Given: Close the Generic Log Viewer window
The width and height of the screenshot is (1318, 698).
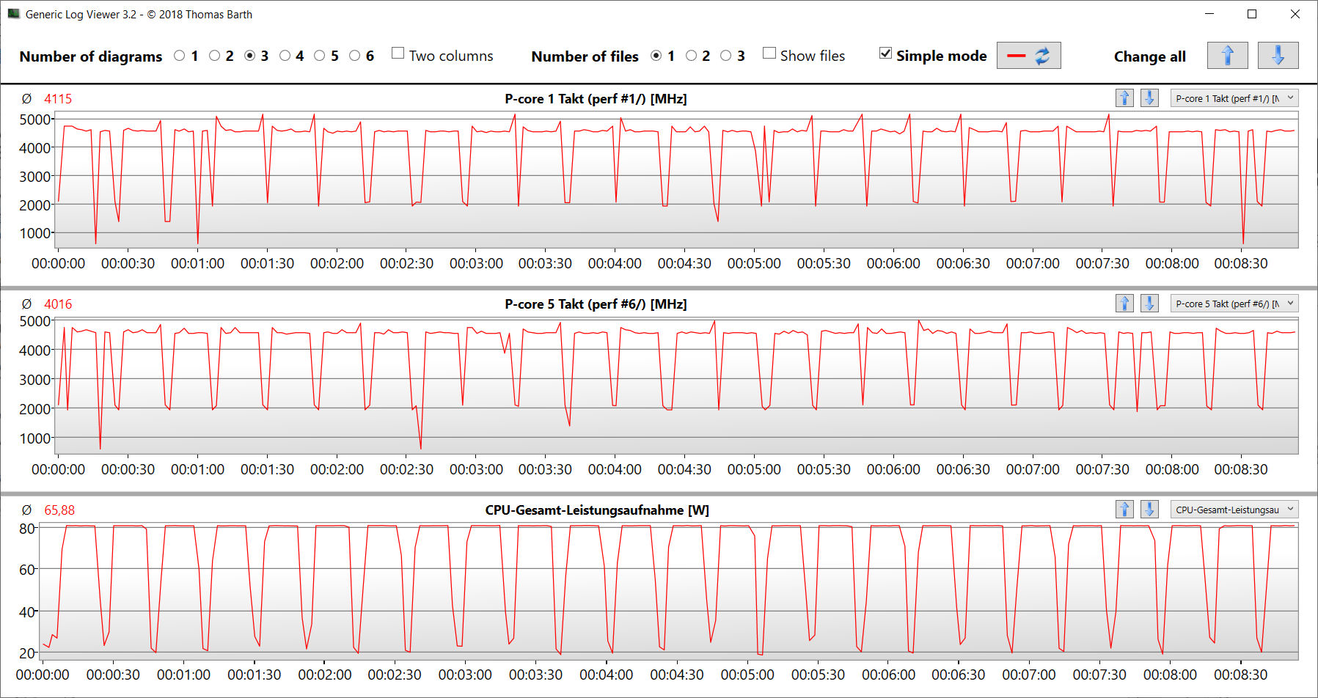Looking at the screenshot, I should (x=1295, y=14).
